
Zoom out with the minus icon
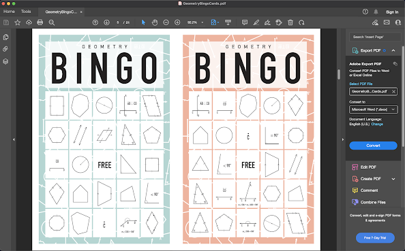[x=166, y=22]
